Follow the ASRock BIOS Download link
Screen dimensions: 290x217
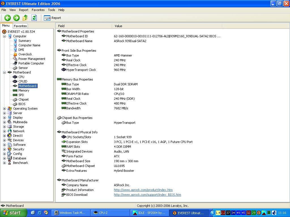147,195
